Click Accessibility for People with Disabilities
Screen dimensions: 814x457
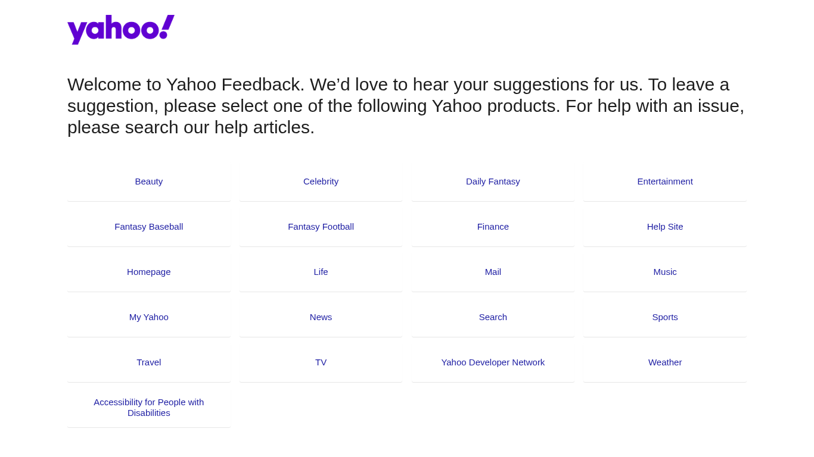(149, 408)
